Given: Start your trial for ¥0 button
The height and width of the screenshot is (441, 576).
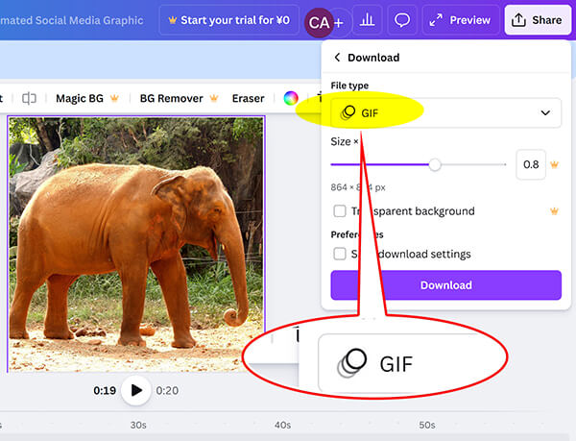Looking at the screenshot, I should [229, 20].
